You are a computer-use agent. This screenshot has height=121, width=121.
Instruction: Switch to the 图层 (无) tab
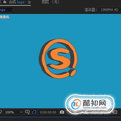(x=51, y=2)
